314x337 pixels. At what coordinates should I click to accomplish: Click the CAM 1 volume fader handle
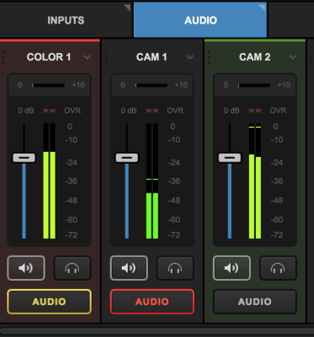point(127,158)
